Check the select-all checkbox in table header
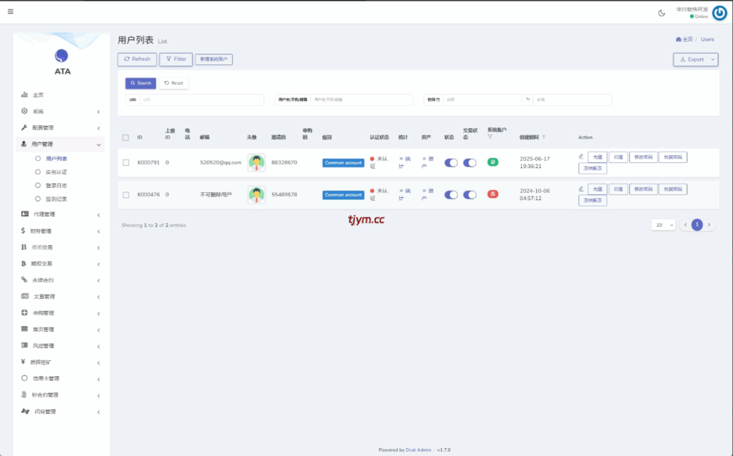The image size is (733, 456). point(126,137)
